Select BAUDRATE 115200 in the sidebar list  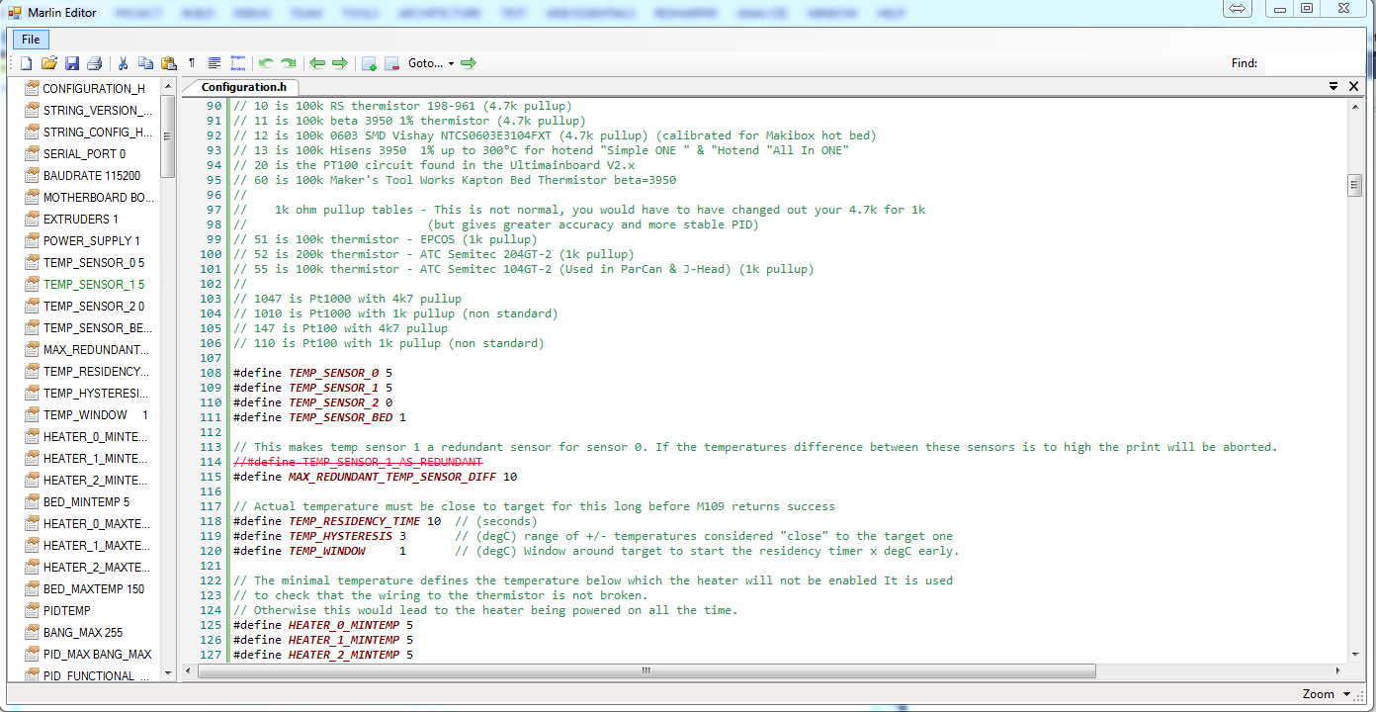point(91,176)
